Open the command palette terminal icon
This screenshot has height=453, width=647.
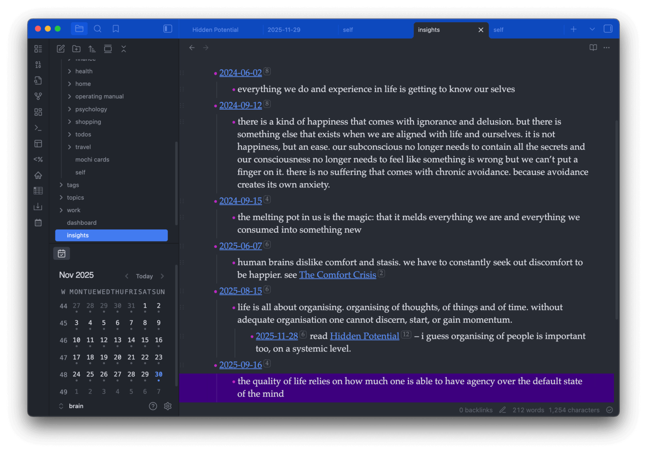[x=38, y=128]
